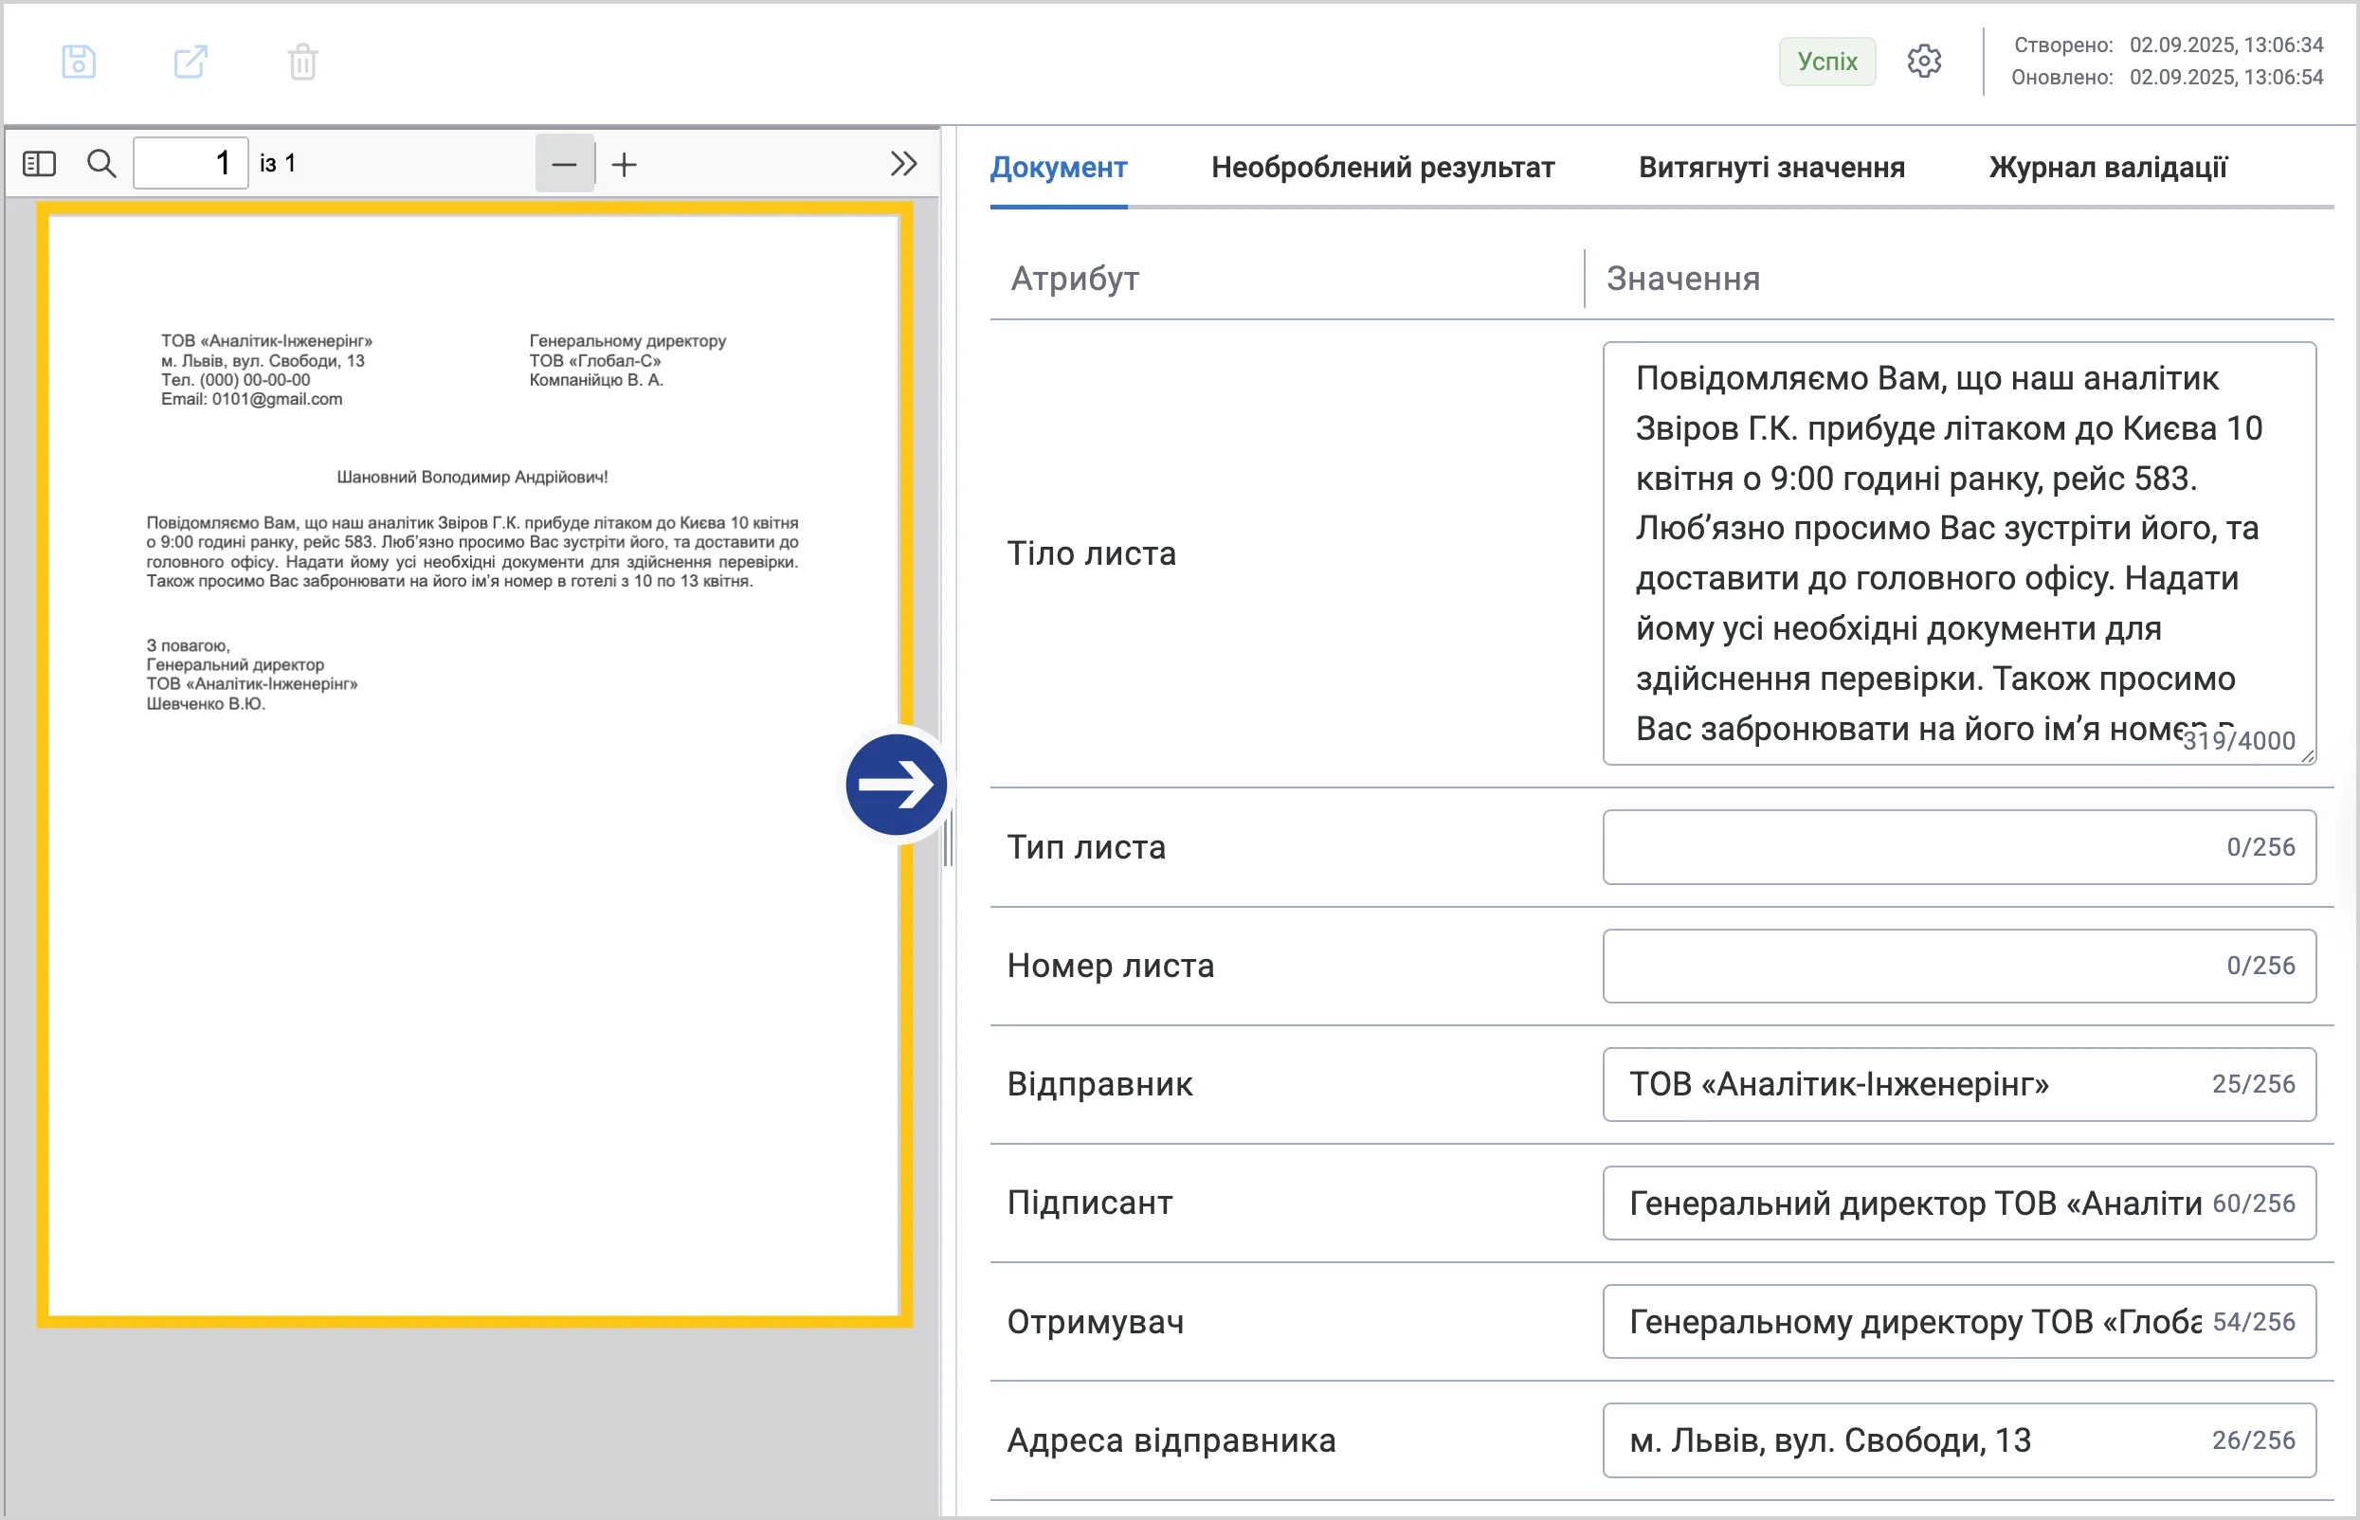The width and height of the screenshot is (2360, 1520).
Task: Expand more PDF viewer tools
Action: coord(903,163)
